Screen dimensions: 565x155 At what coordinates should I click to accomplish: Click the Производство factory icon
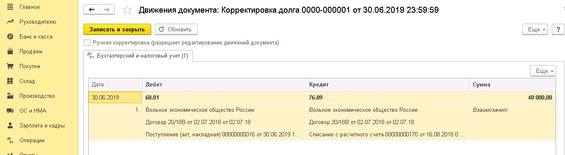pos(10,96)
